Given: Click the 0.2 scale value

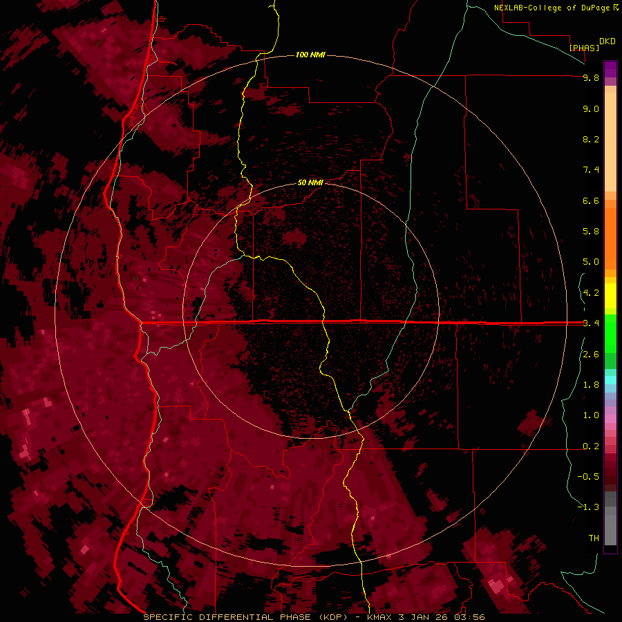Looking at the screenshot, I should tap(591, 446).
